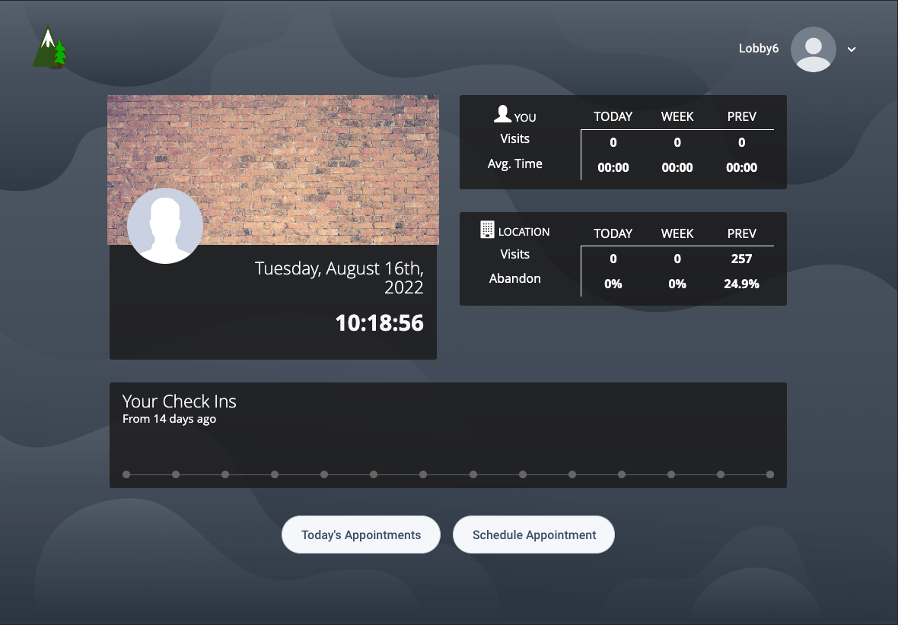Click the brick wall banner image
Image resolution: width=898 pixels, height=625 pixels.
click(273, 170)
